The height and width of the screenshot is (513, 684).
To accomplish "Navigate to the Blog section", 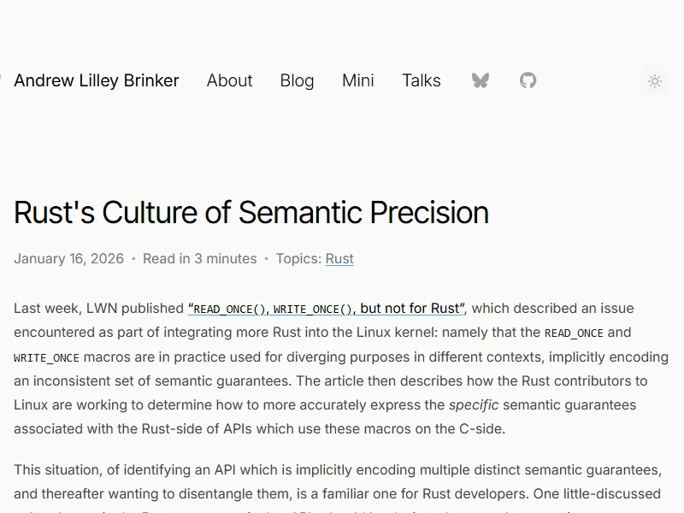I will (x=297, y=80).
